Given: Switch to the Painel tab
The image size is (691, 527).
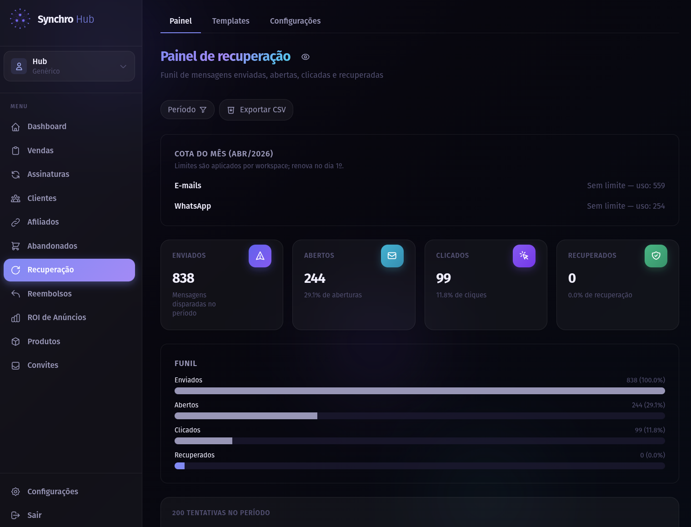Looking at the screenshot, I should pos(180,21).
